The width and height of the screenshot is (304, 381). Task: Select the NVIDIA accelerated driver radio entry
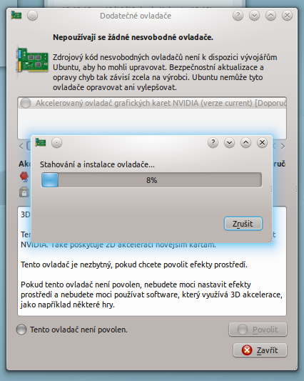pyautogui.click(x=153, y=103)
